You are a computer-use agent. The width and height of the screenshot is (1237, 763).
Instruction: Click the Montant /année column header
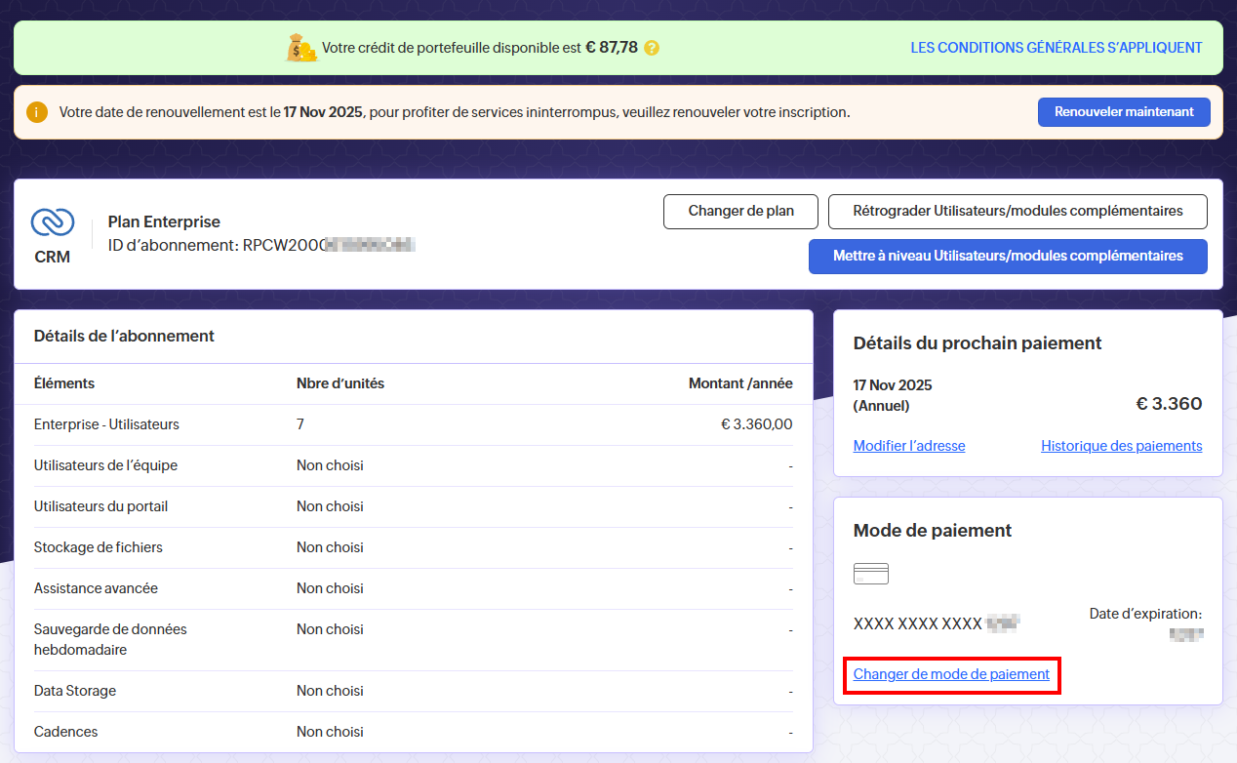[739, 383]
